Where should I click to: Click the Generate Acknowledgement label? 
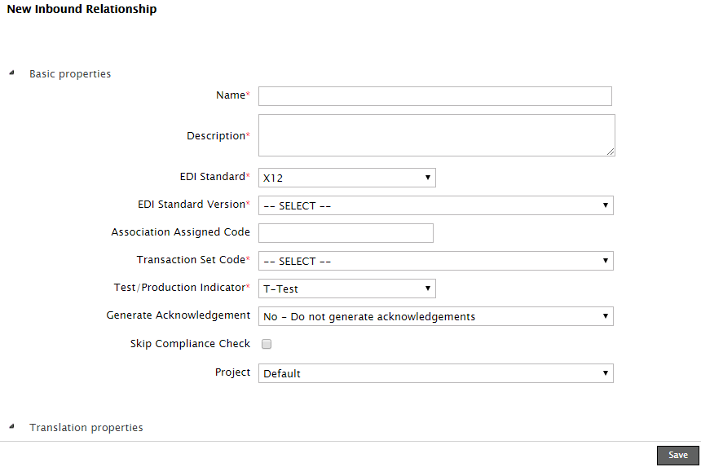178,315
